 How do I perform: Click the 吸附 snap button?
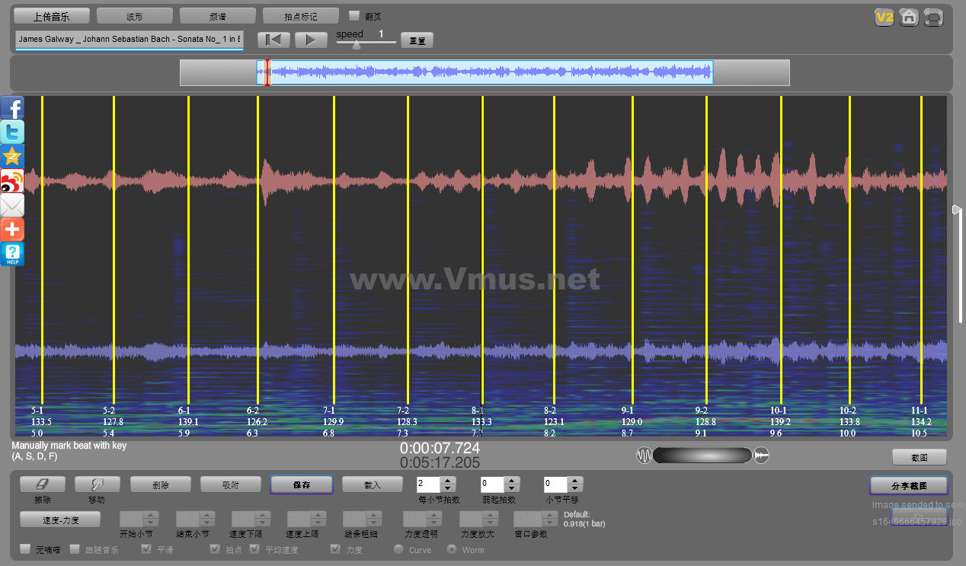point(230,484)
